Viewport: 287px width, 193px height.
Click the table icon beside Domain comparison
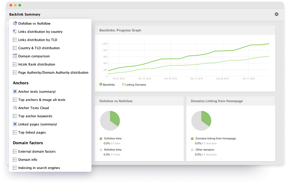[15, 56]
